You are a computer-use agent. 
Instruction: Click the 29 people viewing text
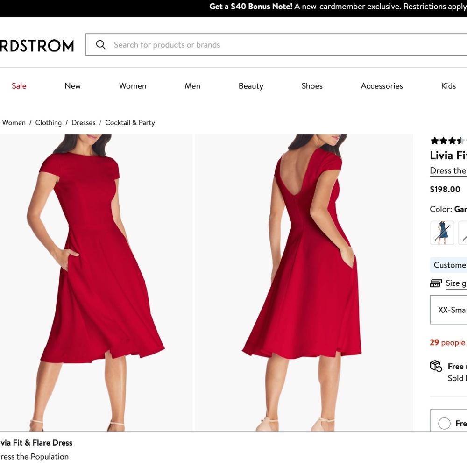447,342
